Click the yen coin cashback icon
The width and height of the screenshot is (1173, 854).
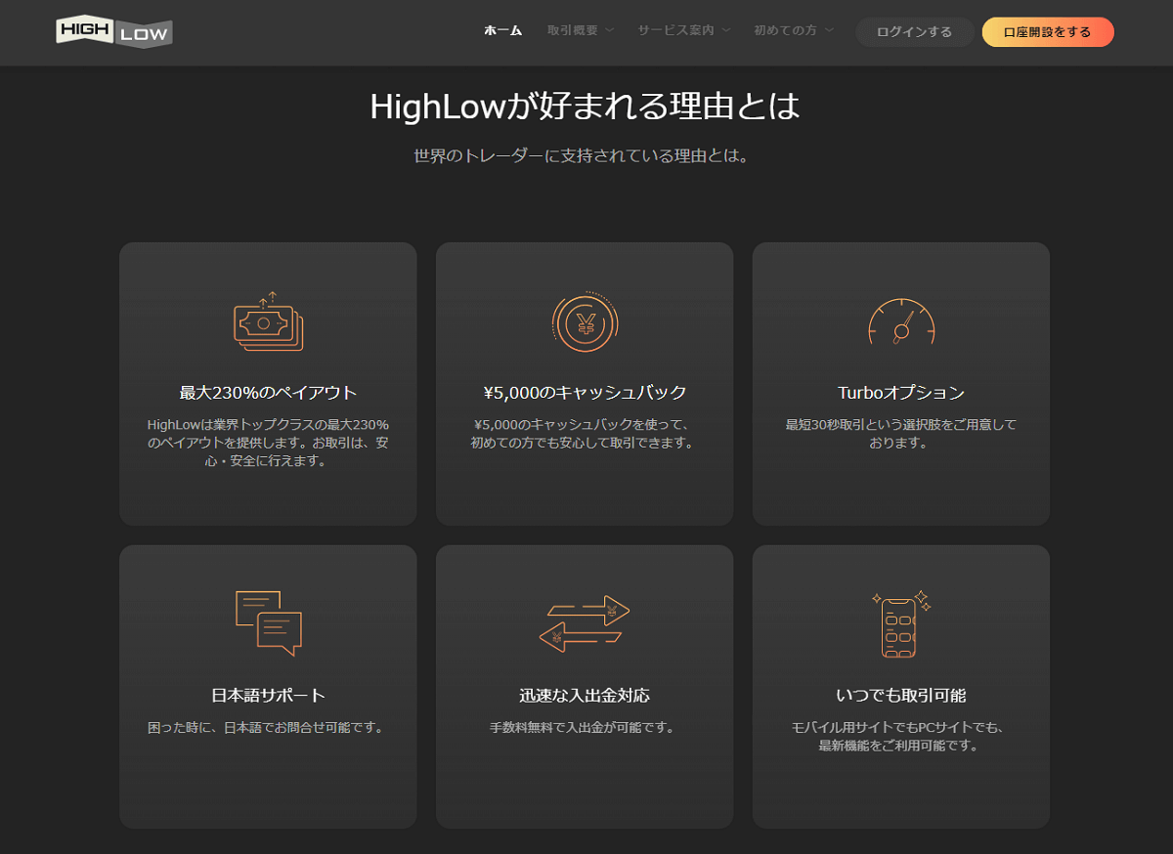pyautogui.click(x=585, y=321)
